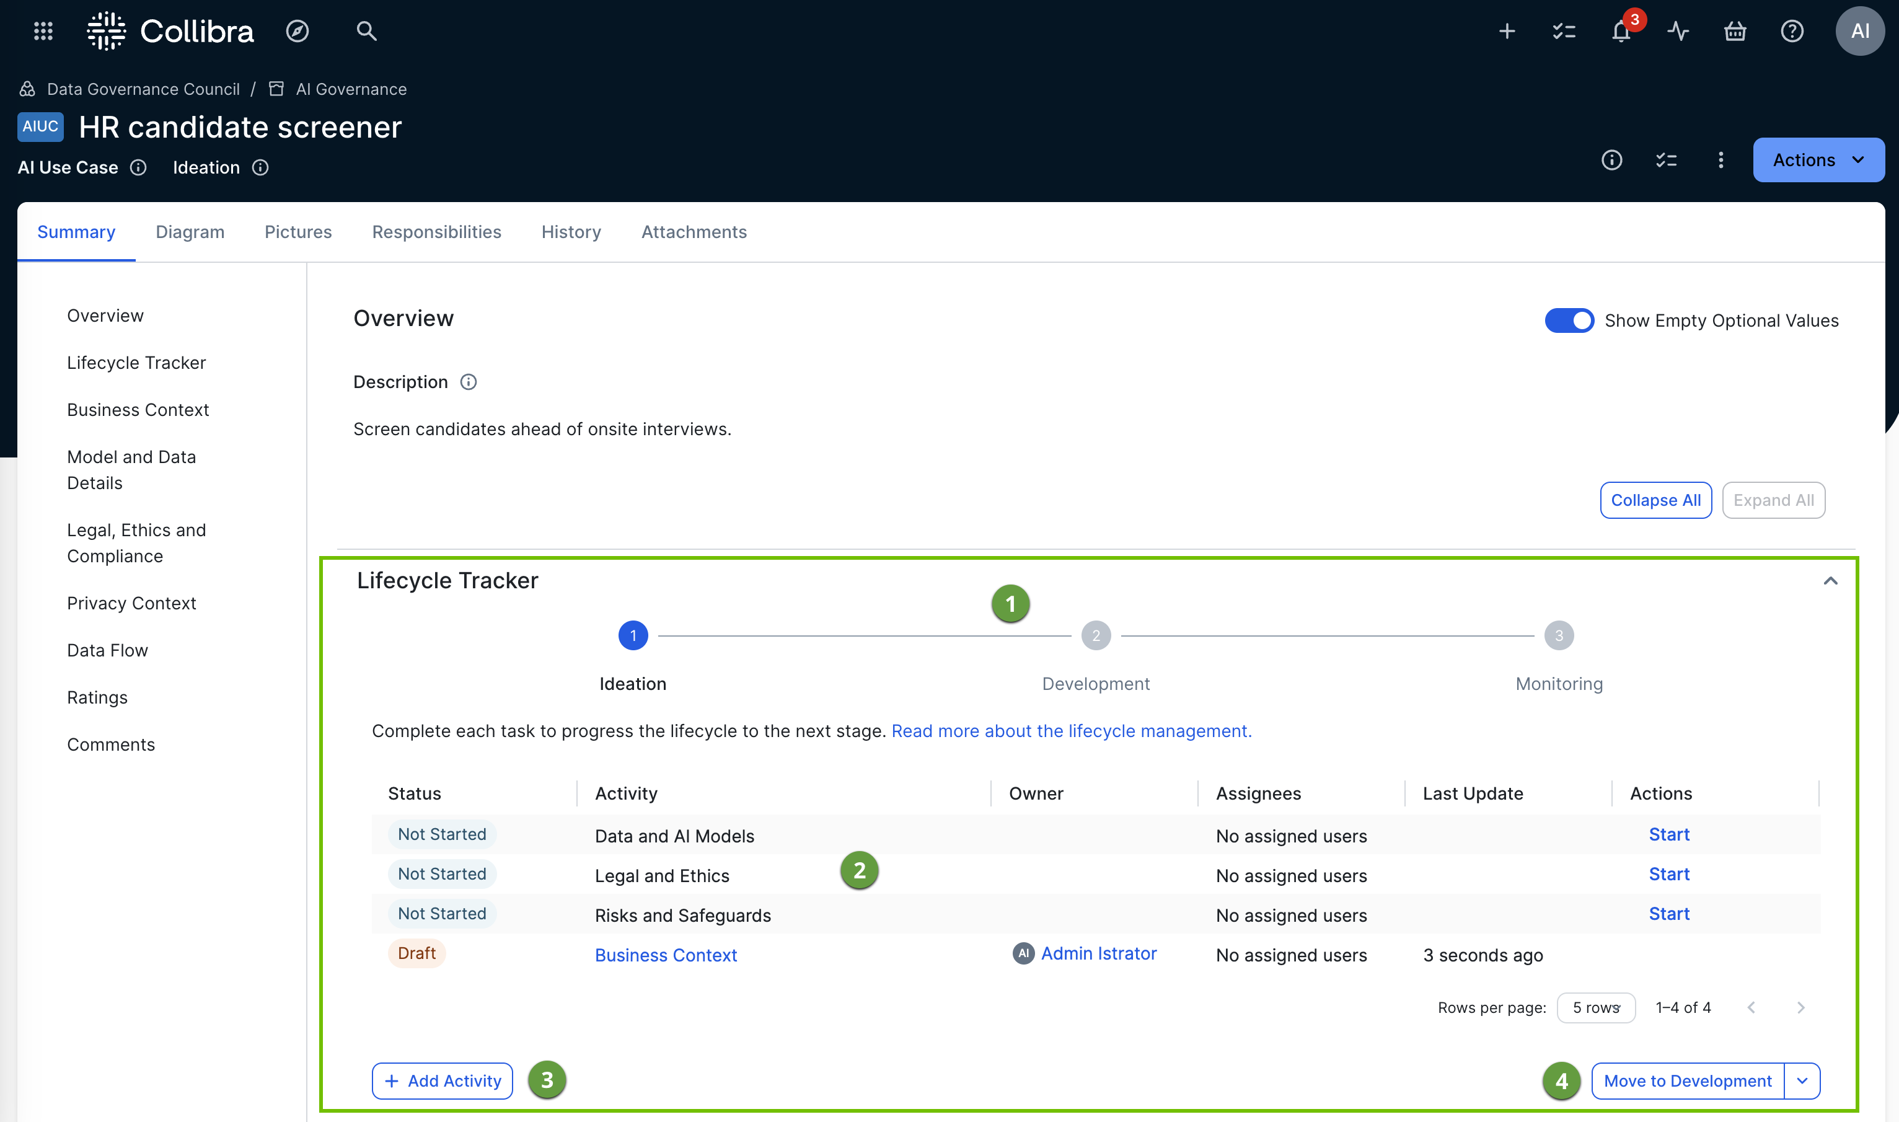Viewport: 1899px width, 1122px height.
Task: Open notifications bell with badge
Action: pyautogui.click(x=1621, y=31)
